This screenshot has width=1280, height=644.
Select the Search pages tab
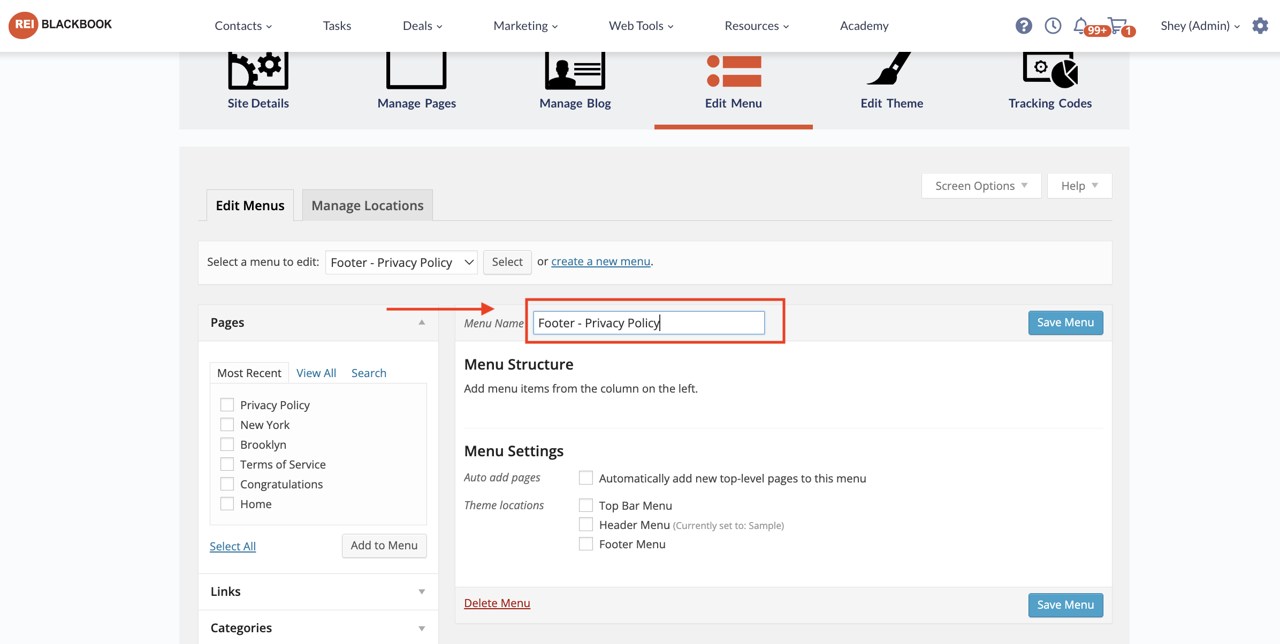point(369,373)
